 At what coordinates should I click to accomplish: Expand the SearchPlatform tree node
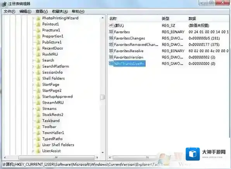(33, 67)
